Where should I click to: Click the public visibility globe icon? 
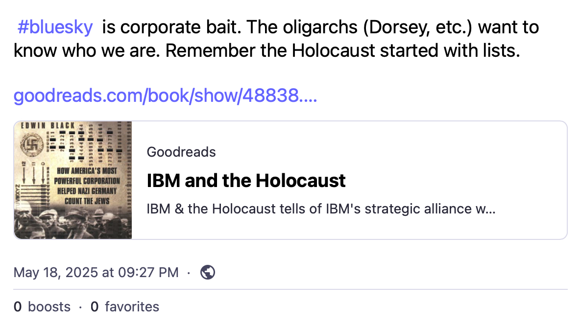point(208,272)
